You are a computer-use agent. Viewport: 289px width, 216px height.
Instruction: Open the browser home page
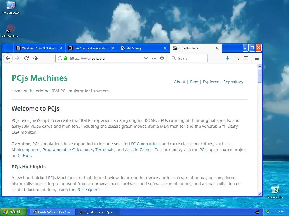click(x=35, y=58)
